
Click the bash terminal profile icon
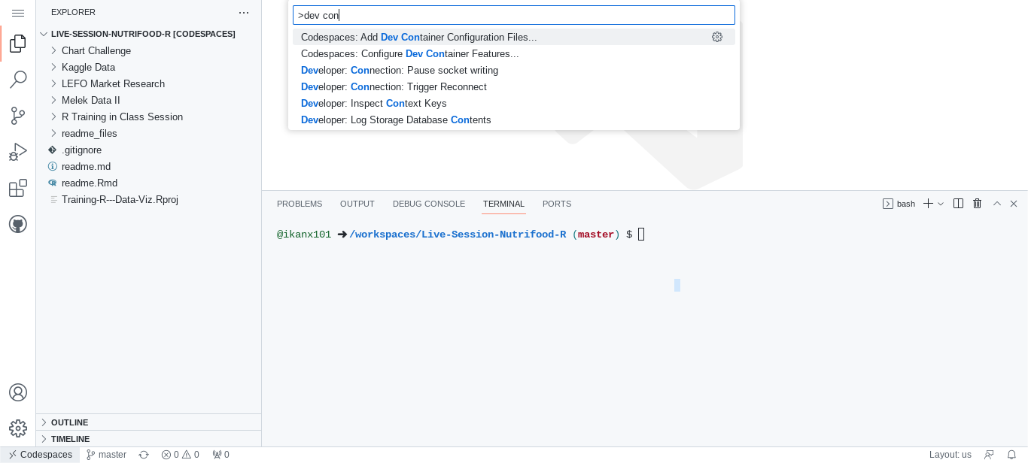coord(887,204)
